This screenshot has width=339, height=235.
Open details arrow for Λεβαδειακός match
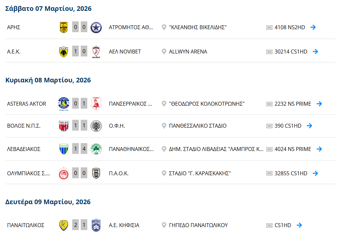[x=319, y=149]
